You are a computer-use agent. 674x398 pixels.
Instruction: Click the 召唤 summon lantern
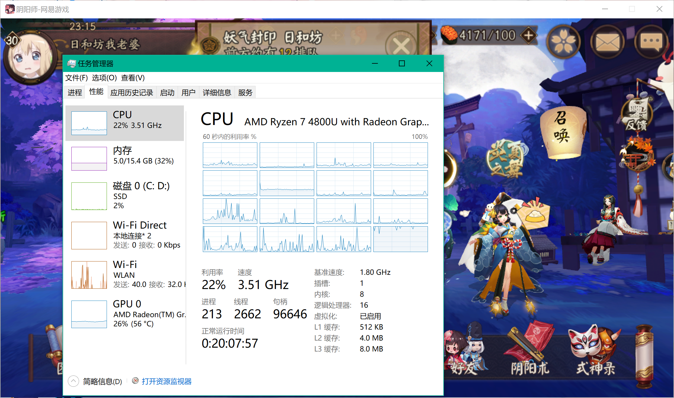(563, 133)
